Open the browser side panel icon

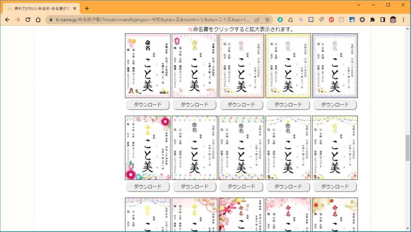click(x=383, y=19)
